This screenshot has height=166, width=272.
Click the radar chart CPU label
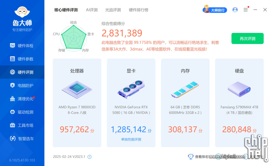(x=56, y=34)
